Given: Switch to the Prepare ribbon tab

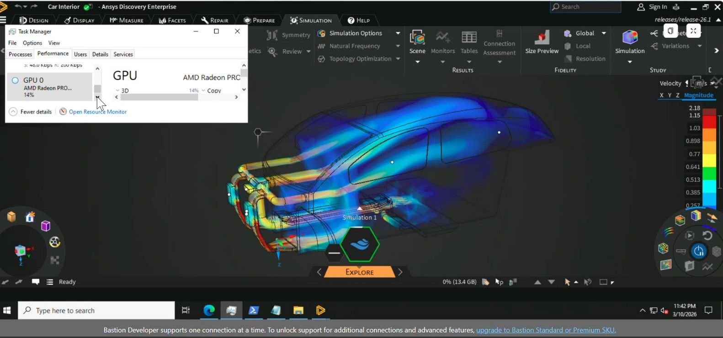Looking at the screenshot, I should pyautogui.click(x=259, y=21).
